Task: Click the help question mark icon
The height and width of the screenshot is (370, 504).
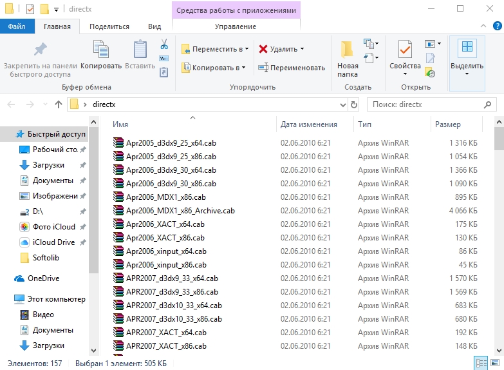Action: pos(498,26)
